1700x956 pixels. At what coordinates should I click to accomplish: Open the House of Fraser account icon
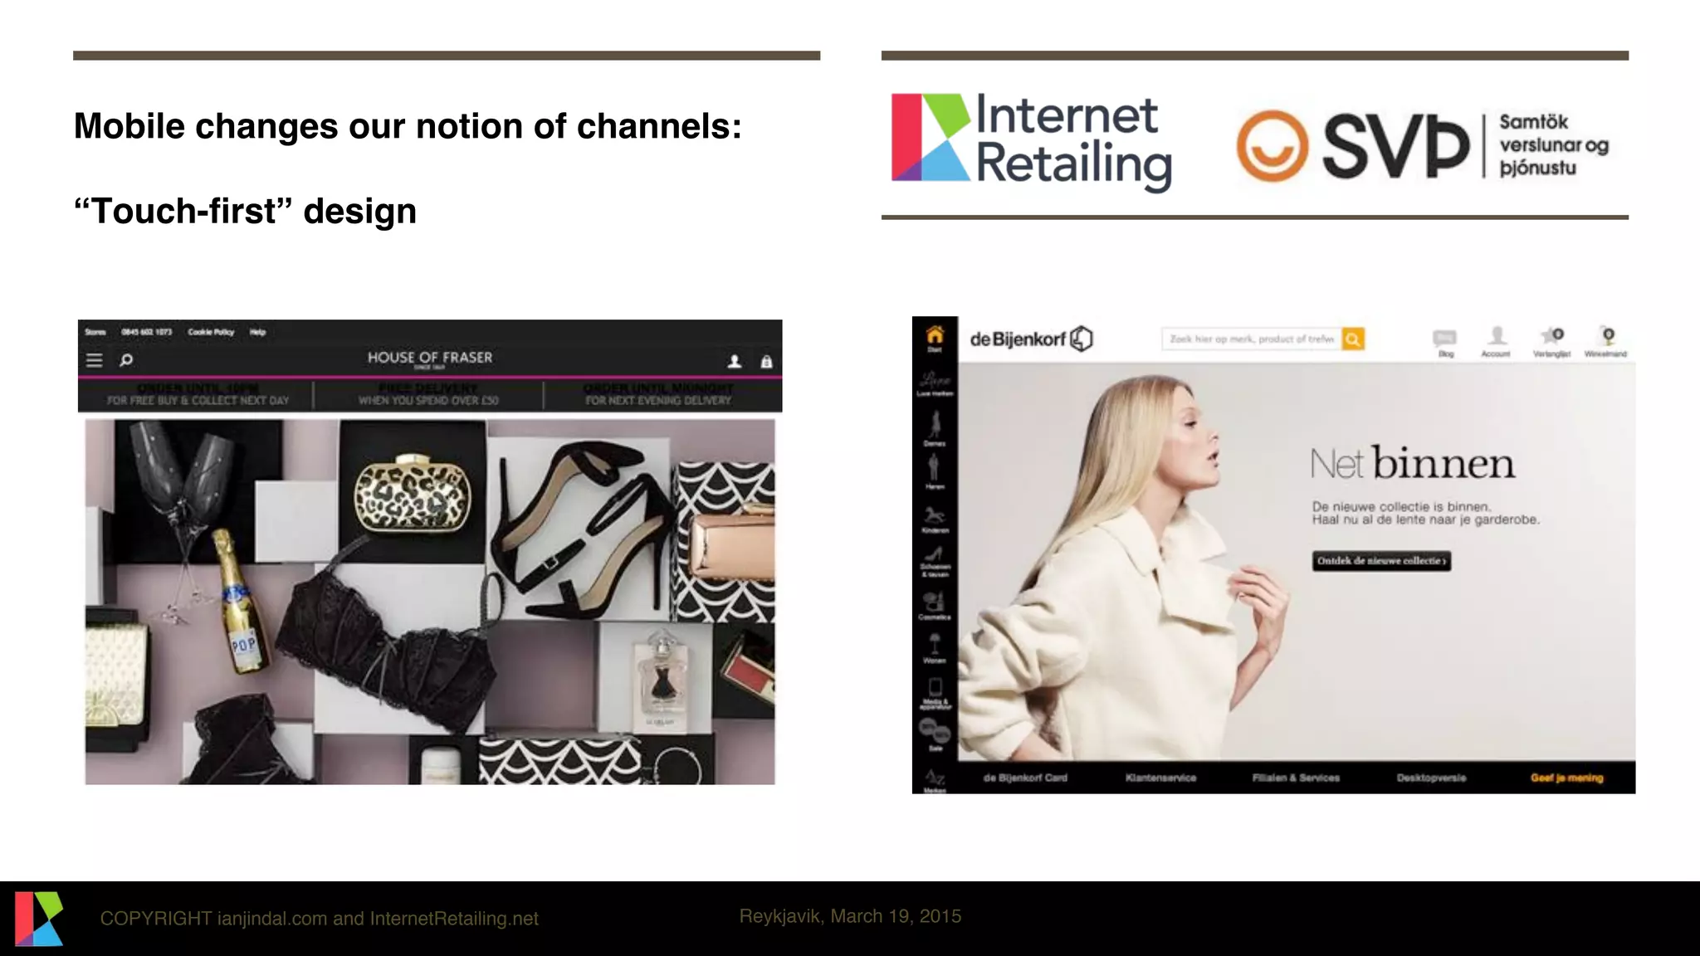point(735,361)
